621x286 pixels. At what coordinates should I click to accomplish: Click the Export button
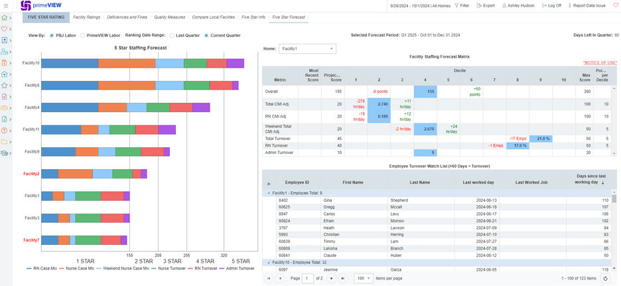click(x=486, y=5)
